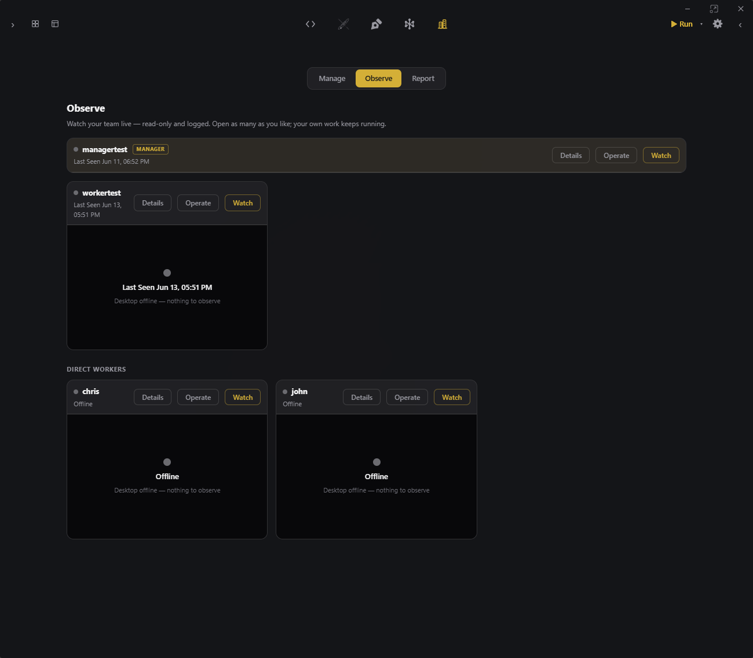Click the DIRECT WORKERS heading
The image size is (753, 658).
pyautogui.click(x=96, y=369)
